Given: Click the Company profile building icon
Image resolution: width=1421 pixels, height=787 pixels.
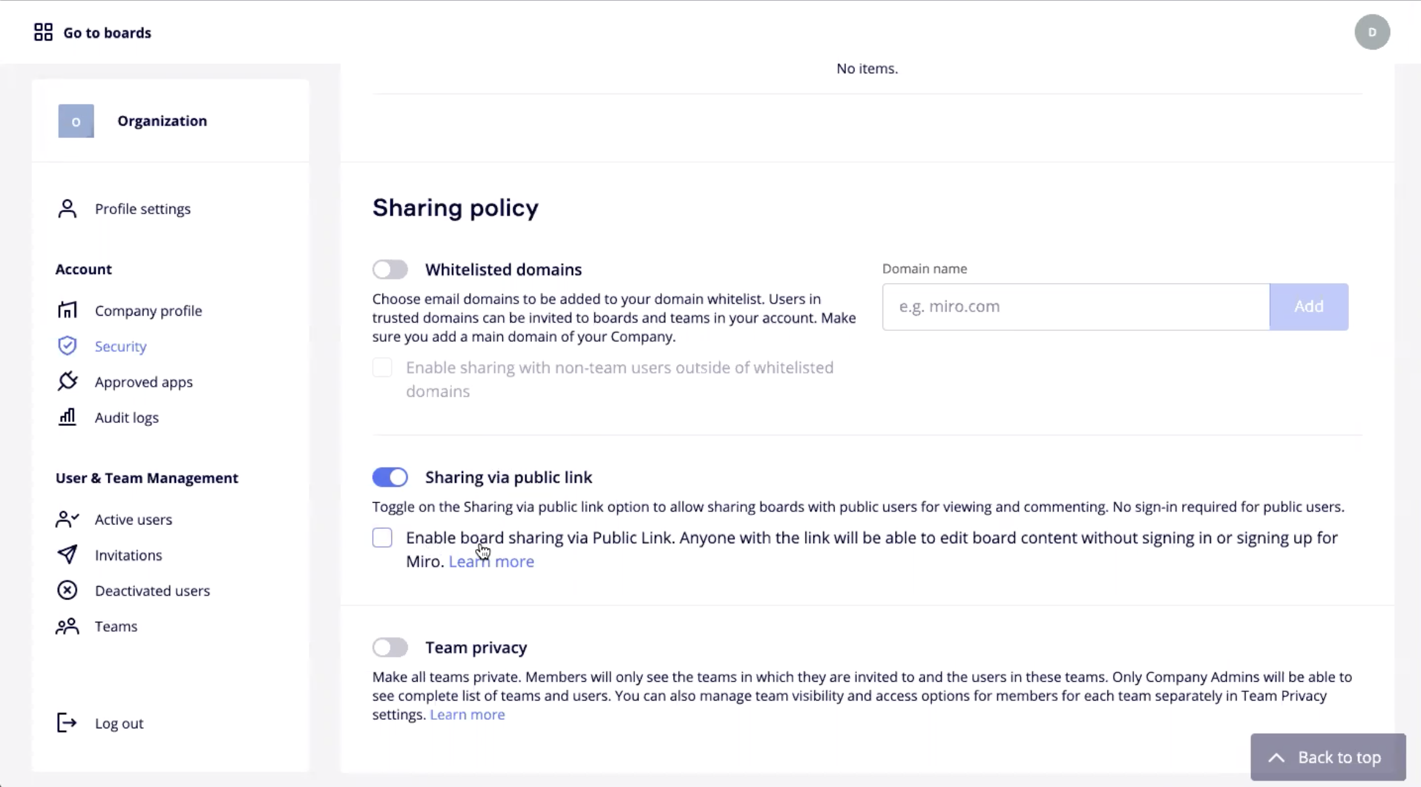Looking at the screenshot, I should [67, 310].
